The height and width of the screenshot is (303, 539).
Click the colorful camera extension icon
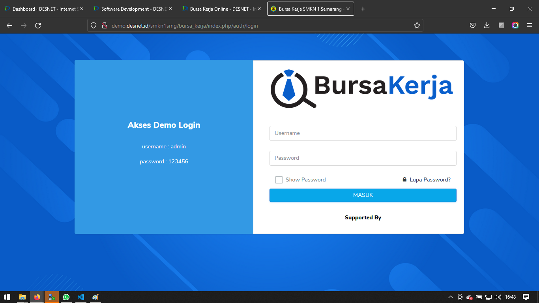coord(515,26)
